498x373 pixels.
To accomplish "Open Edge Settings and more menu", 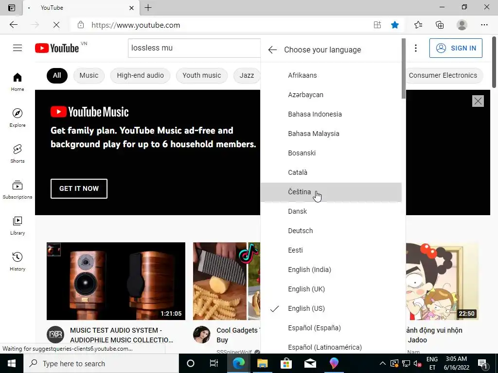I will click(x=484, y=25).
